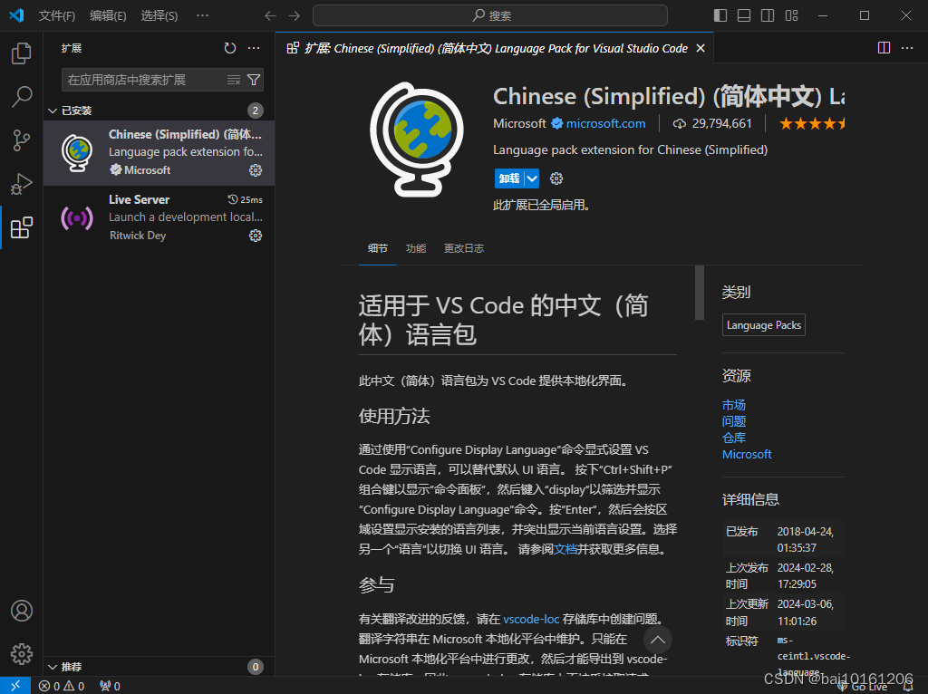This screenshot has width=928, height=694.
Task: Open the 选择(S) menu
Action: [159, 15]
